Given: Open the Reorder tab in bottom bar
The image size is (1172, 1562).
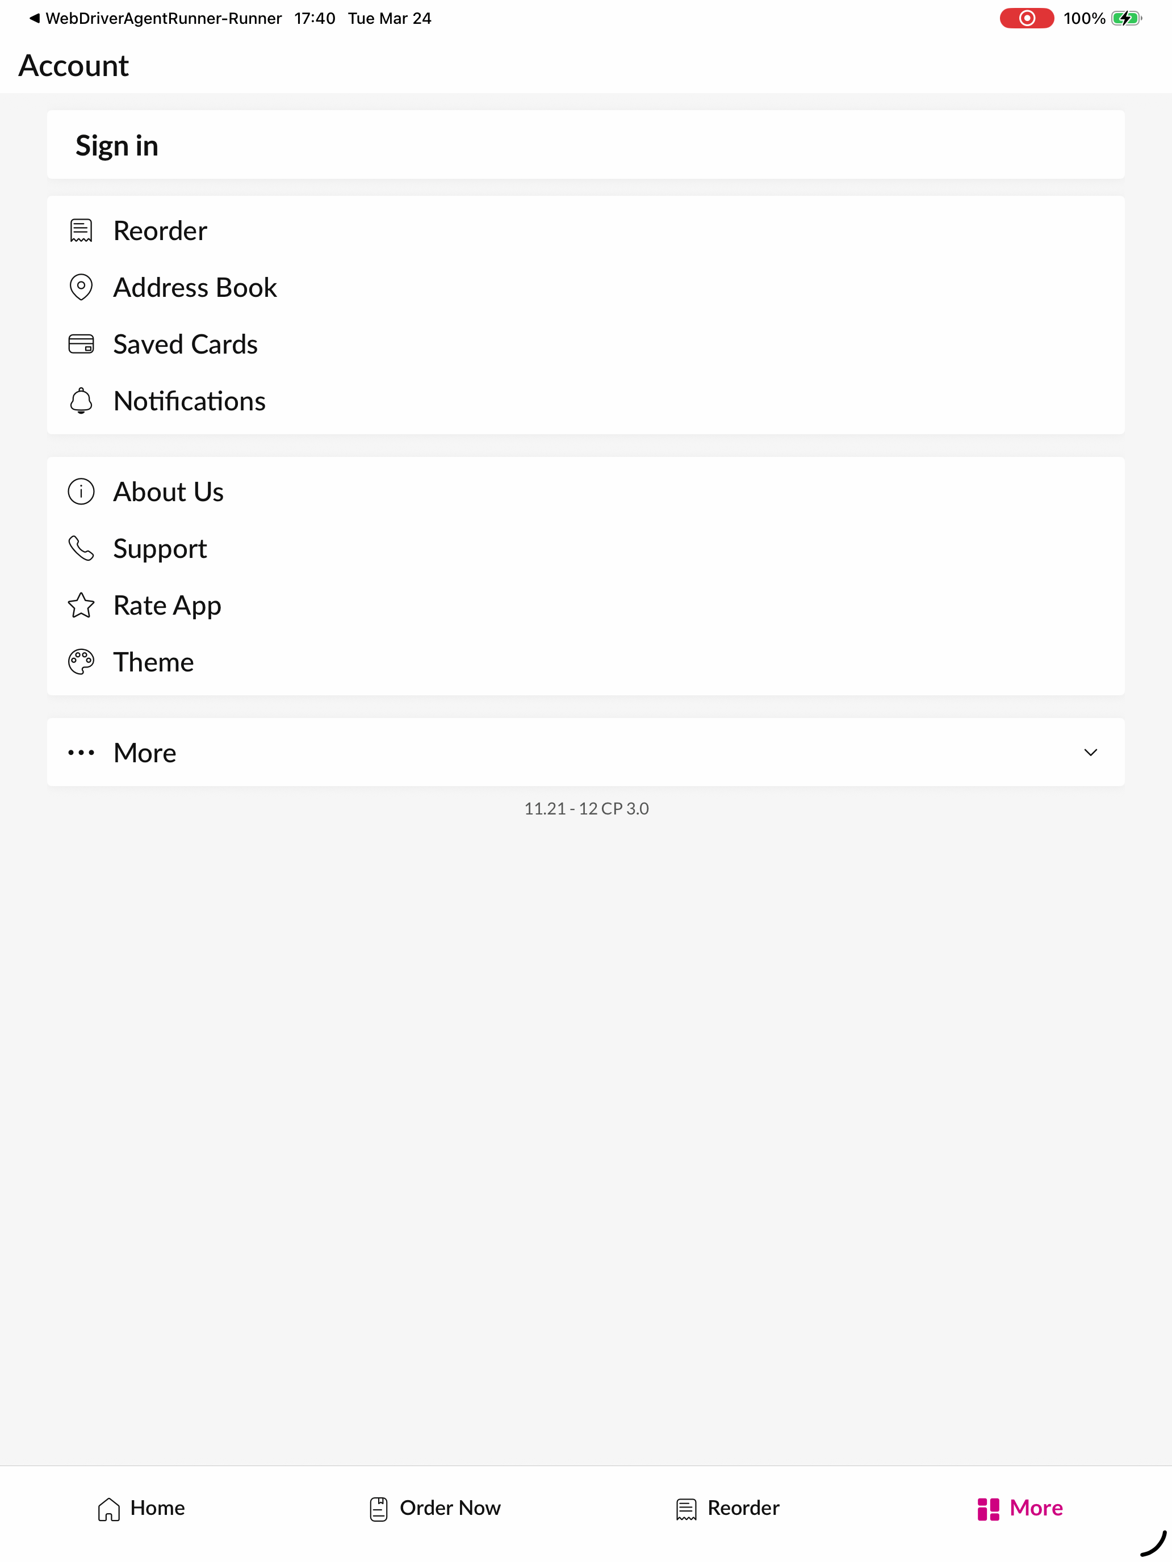Looking at the screenshot, I should (727, 1508).
